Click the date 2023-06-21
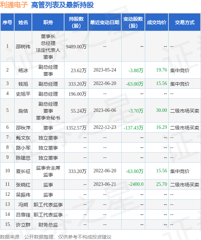201x240 pixels. 105,184
